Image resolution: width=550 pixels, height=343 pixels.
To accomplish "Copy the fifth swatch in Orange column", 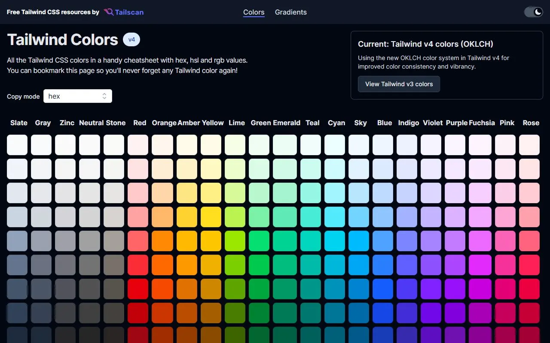I will (162, 241).
